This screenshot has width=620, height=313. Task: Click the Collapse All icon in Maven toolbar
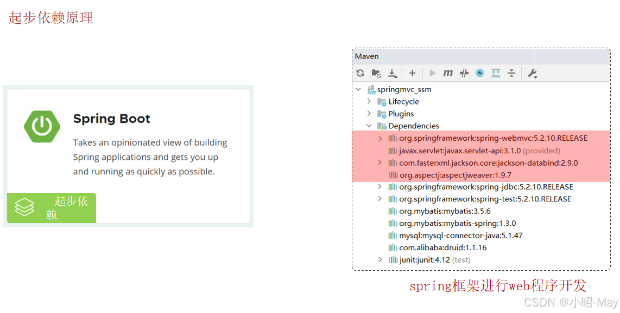511,73
